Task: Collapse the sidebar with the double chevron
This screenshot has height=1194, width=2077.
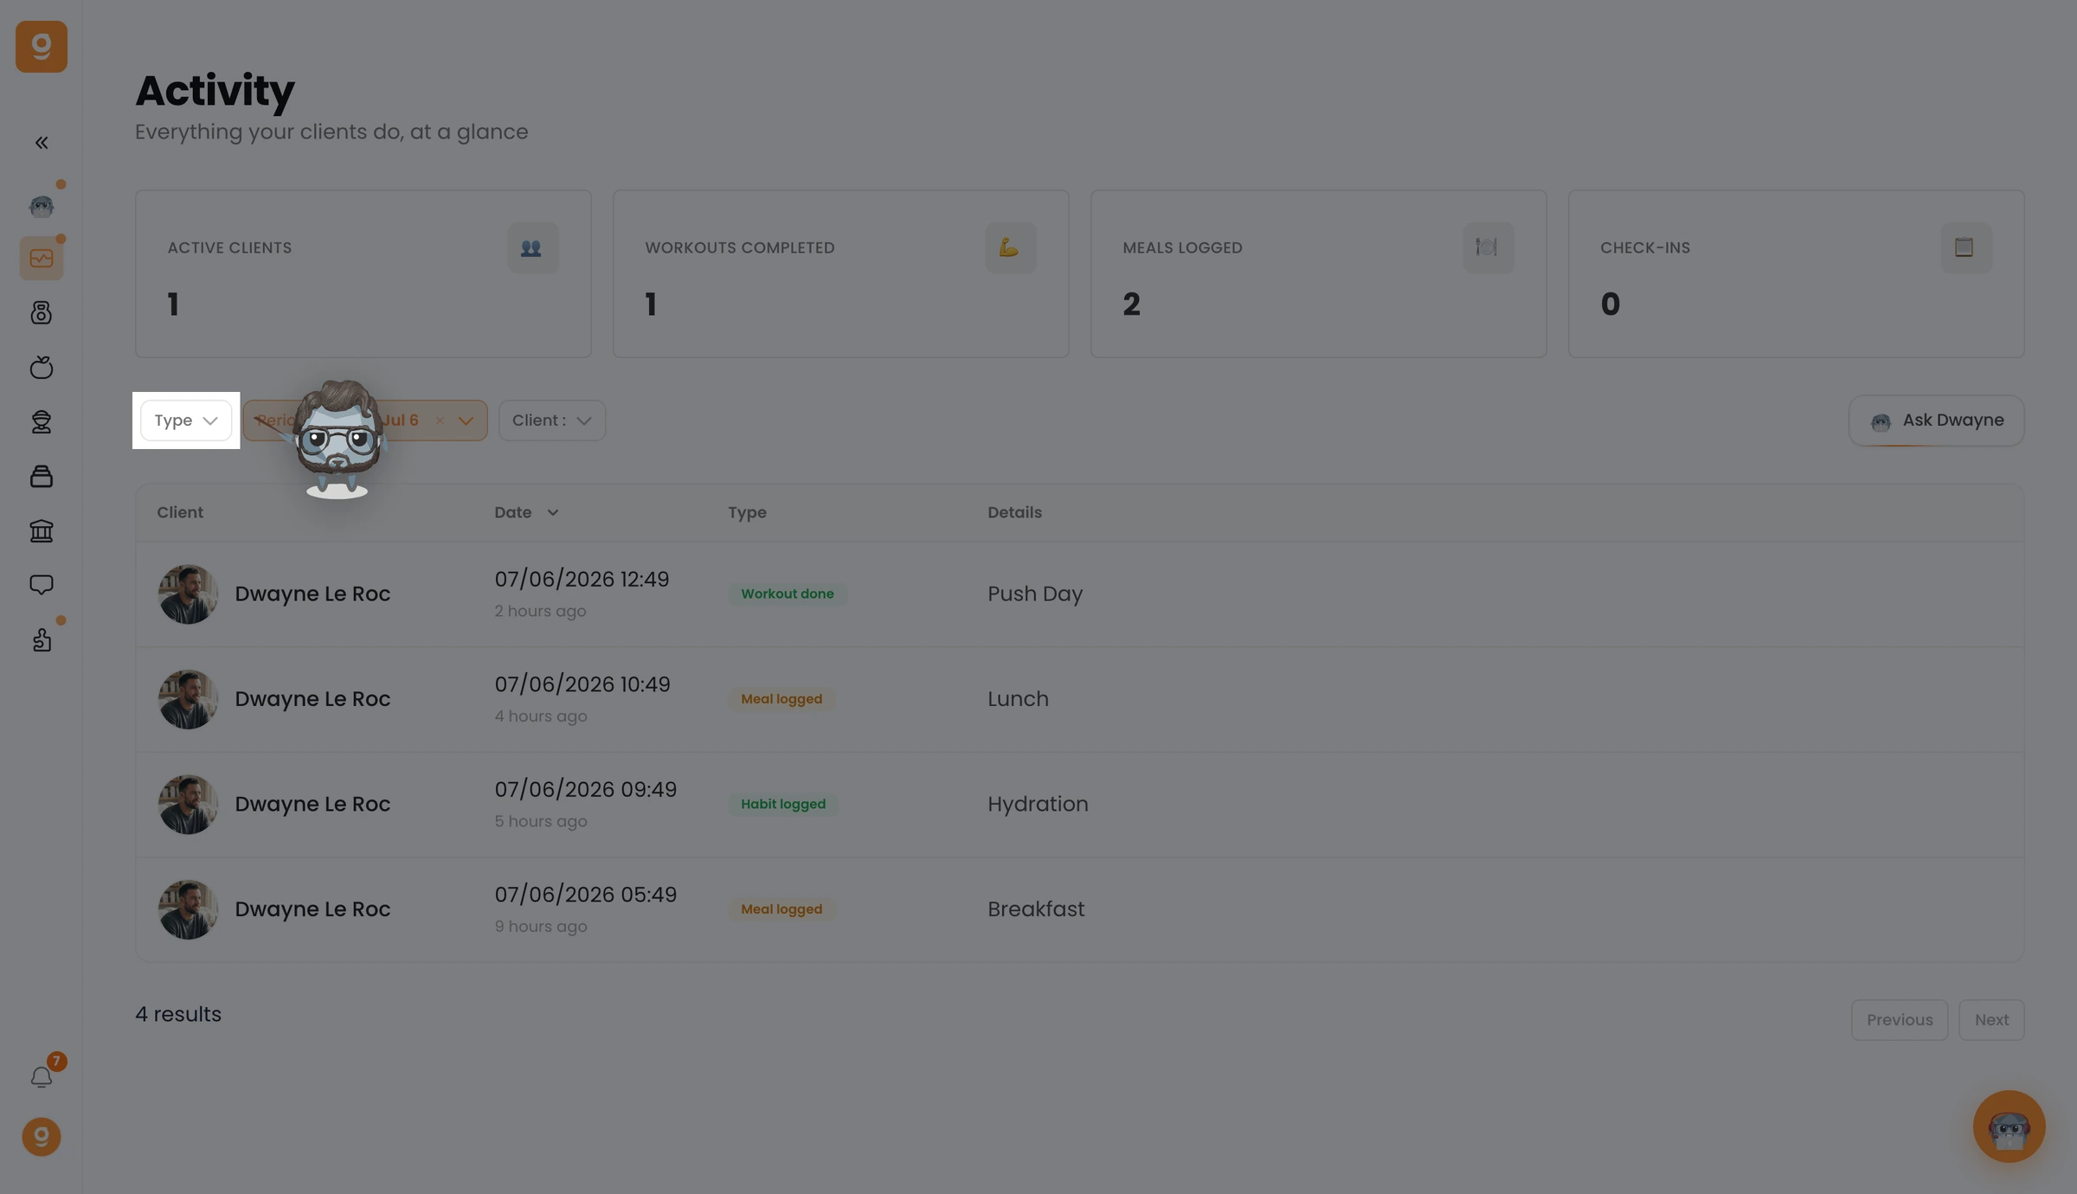Action: (42, 143)
